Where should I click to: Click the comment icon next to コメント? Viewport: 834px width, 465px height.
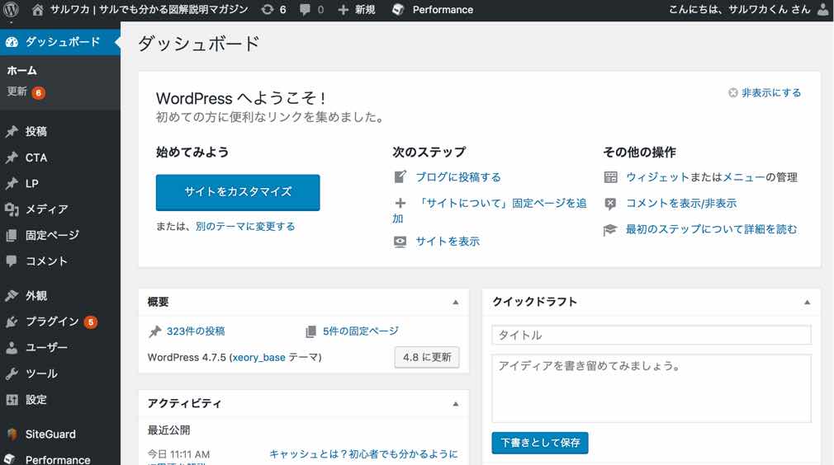(12, 261)
